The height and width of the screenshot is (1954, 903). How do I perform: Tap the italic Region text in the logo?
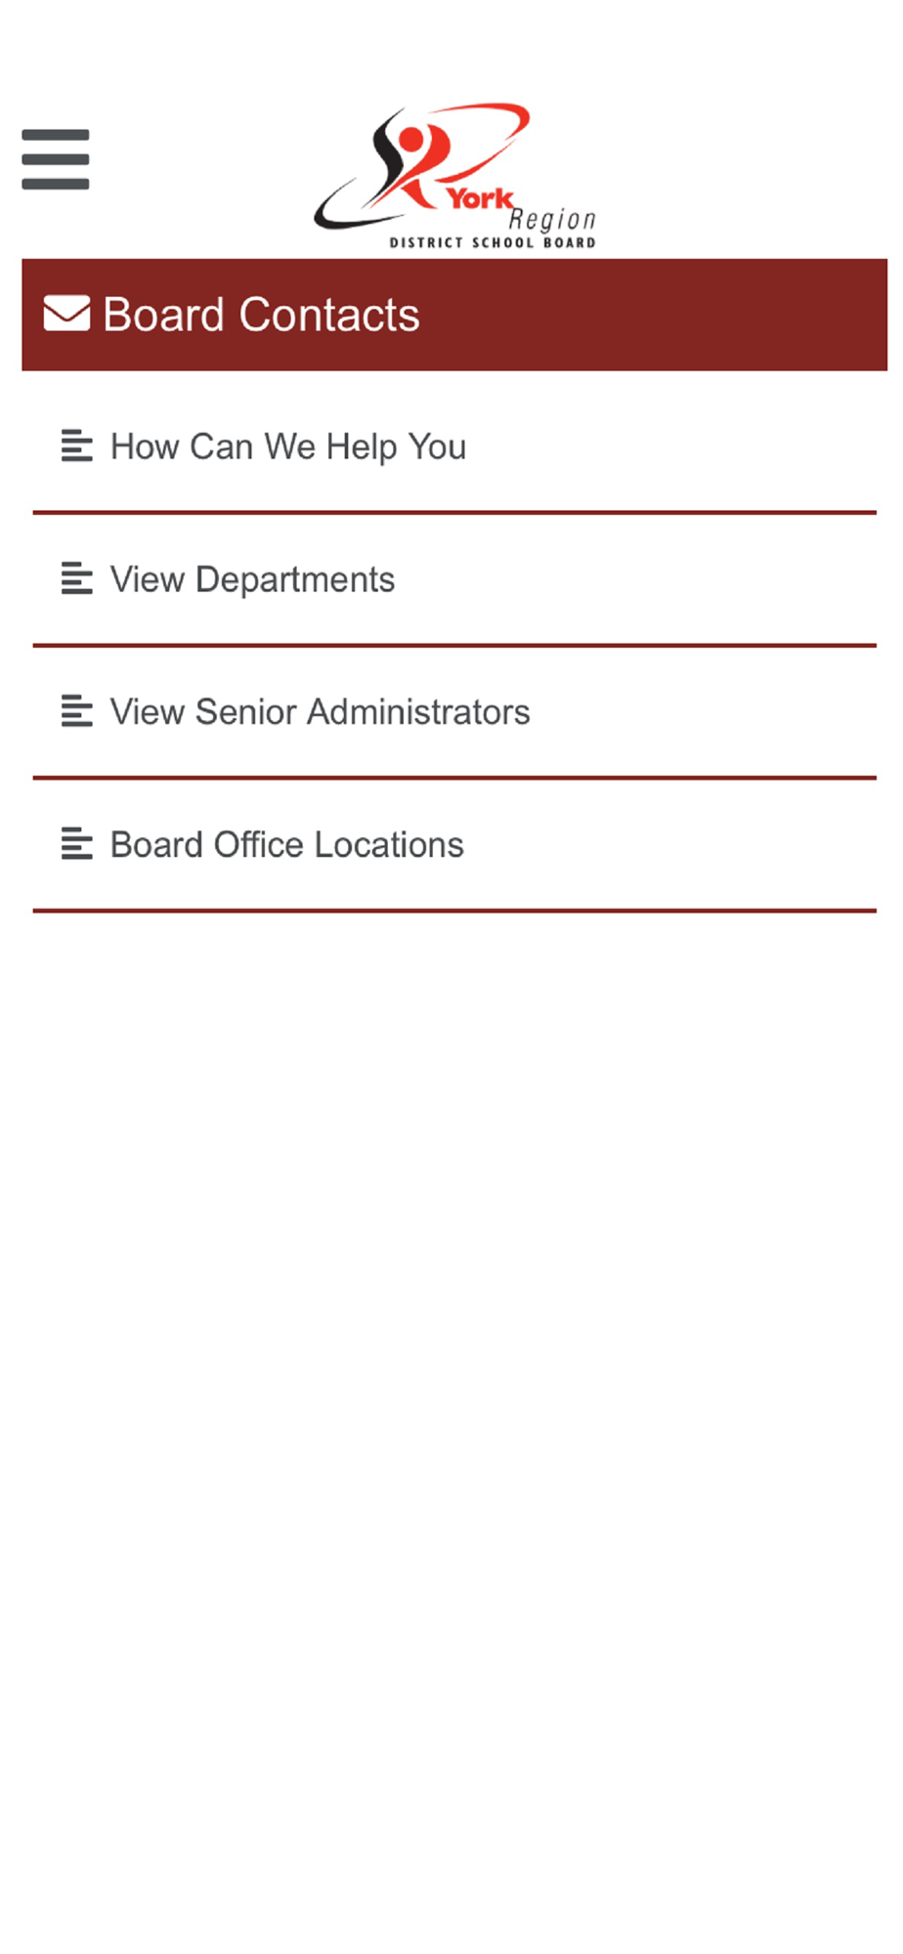(552, 220)
